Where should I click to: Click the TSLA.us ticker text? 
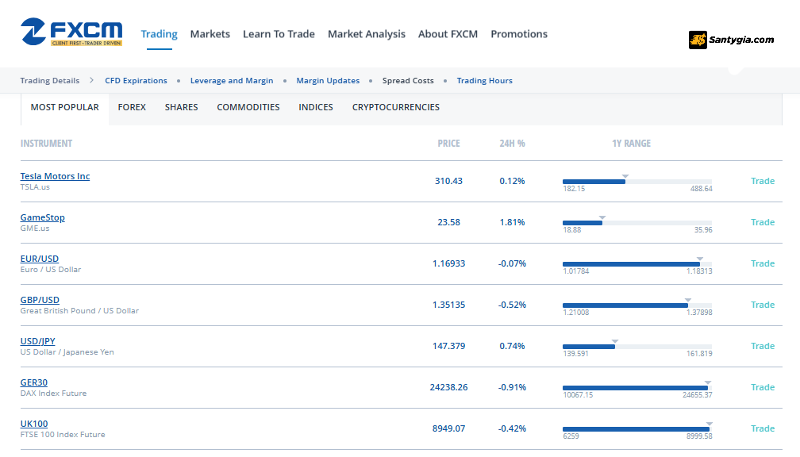click(x=35, y=187)
